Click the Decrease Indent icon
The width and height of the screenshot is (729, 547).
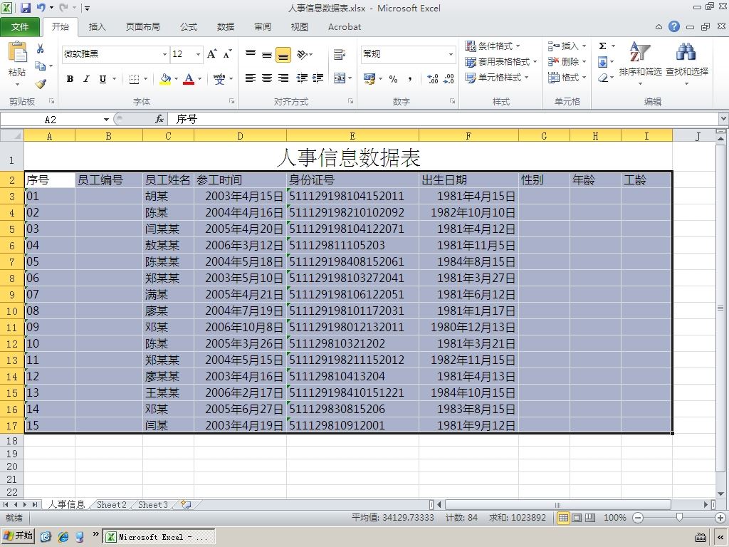[302, 78]
